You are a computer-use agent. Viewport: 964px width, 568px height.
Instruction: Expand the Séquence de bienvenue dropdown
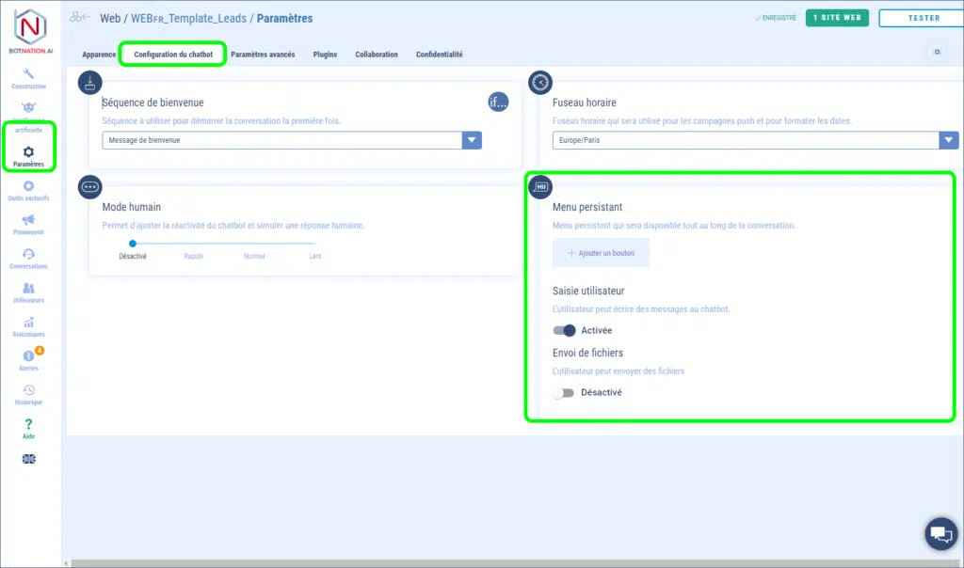click(472, 140)
